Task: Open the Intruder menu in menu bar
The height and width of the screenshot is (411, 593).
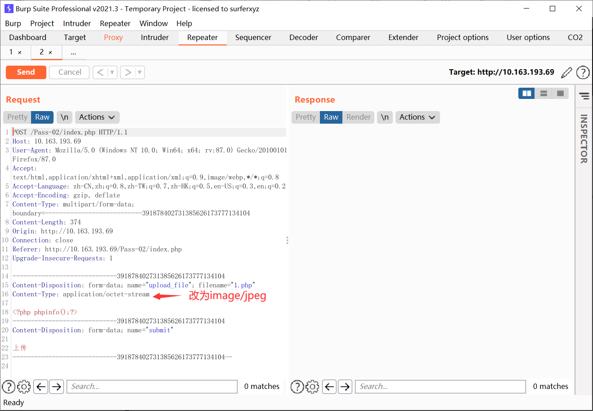Action: [x=77, y=23]
